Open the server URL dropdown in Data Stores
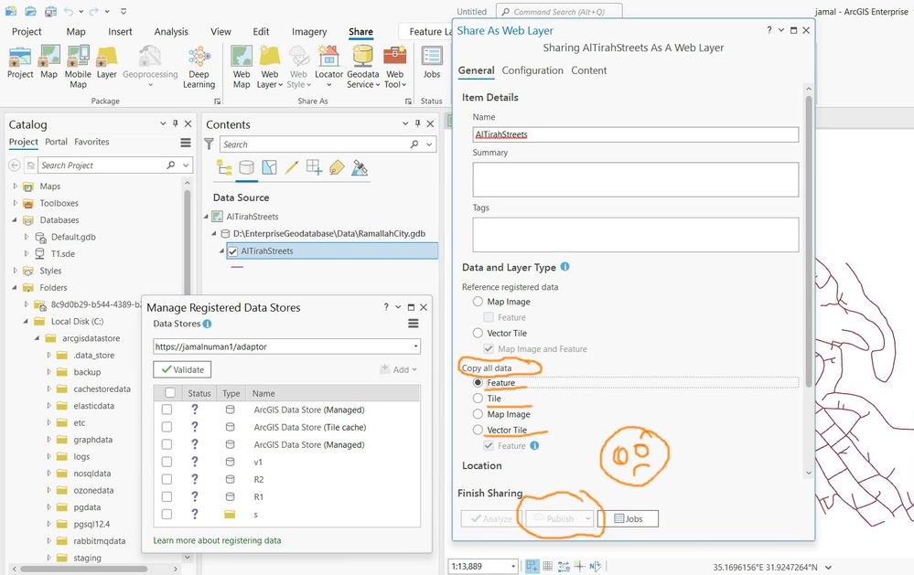Viewport: 914px width, 575px height. click(415, 346)
